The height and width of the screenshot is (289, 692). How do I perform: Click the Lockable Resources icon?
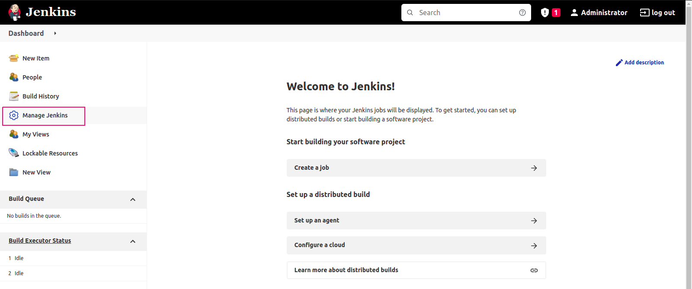point(14,153)
